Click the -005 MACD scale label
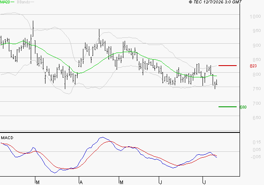Viewport: 264px width, 185px height. coord(256,157)
